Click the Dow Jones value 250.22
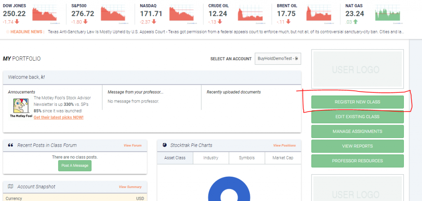 coord(14,14)
